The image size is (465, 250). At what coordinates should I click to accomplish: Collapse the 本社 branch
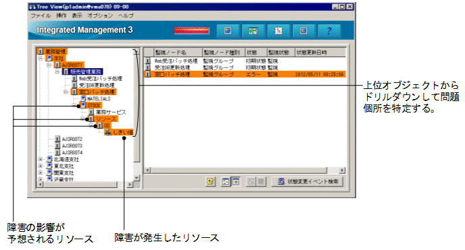(x=41, y=58)
